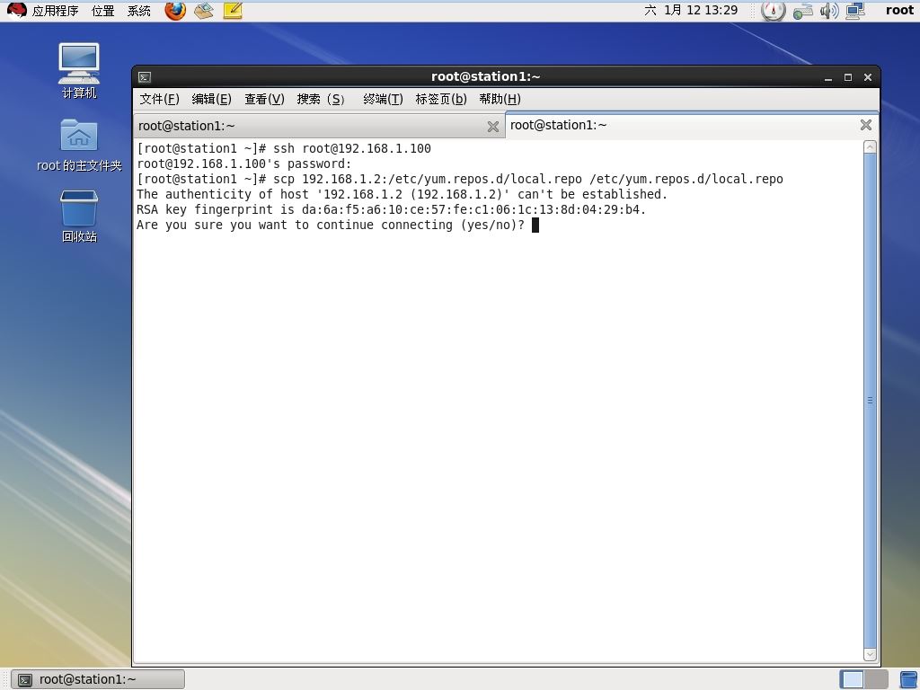Open the 编辑(E) menu
This screenshot has width=920, height=690.
coord(212,99)
